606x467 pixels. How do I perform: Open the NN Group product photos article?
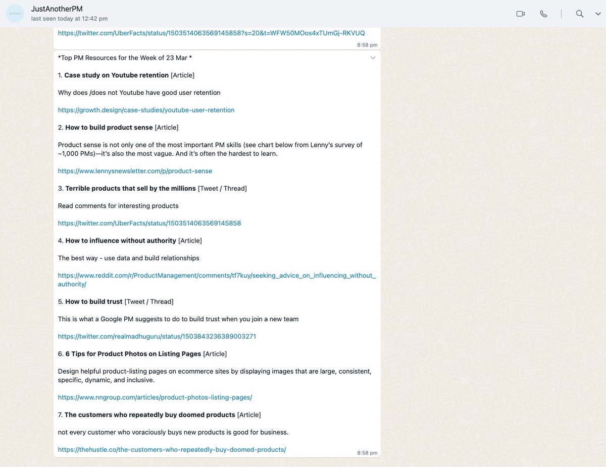(x=155, y=397)
